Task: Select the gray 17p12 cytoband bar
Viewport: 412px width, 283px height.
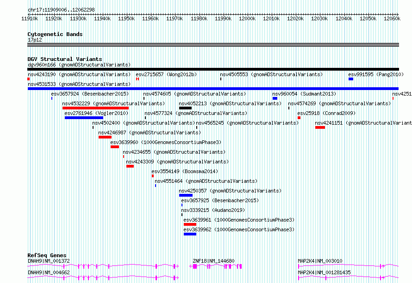Action: 213,45
